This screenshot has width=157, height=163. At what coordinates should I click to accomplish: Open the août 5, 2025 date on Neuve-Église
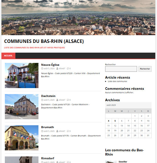tap(49, 69)
